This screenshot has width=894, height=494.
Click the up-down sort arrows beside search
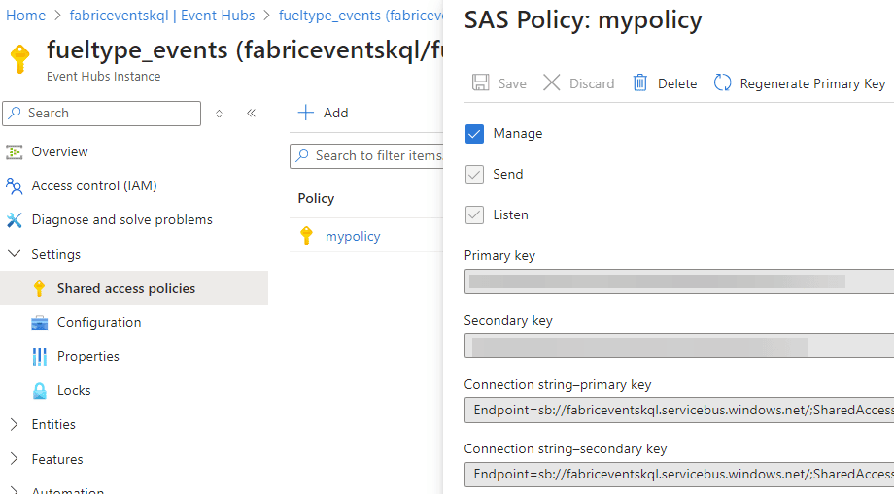tap(219, 114)
